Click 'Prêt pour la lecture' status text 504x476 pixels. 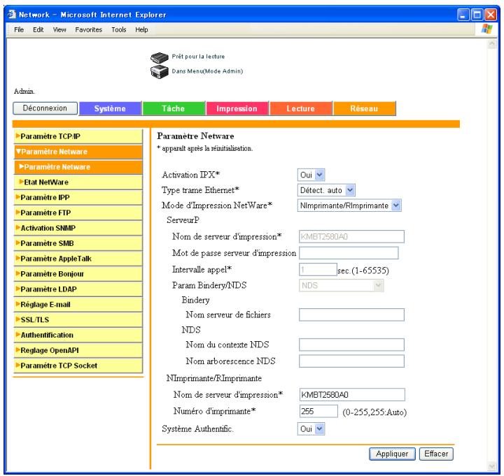(198, 57)
